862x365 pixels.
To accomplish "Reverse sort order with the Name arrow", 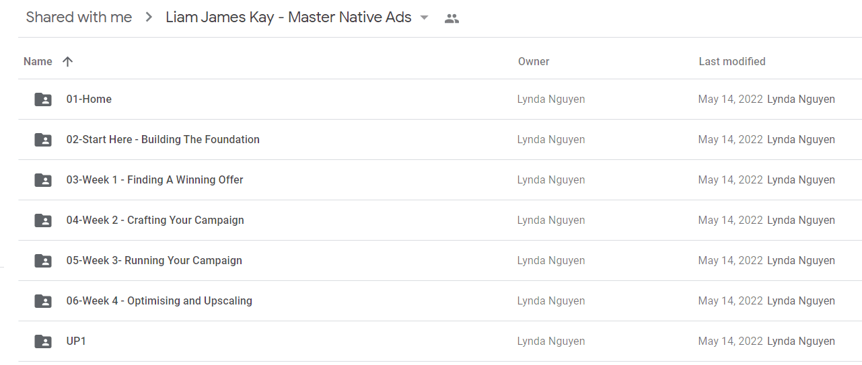I will pyautogui.click(x=67, y=61).
